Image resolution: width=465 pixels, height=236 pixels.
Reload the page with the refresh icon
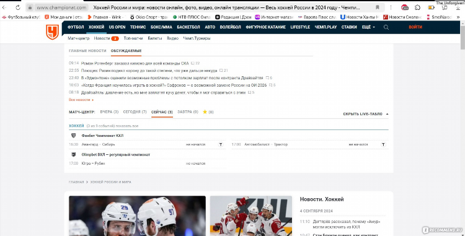pyautogui.click(x=18, y=7)
